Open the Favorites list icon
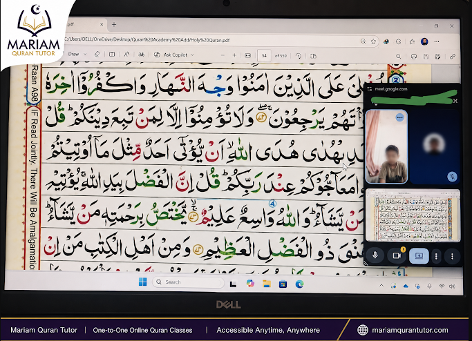 pyautogui.click(x=412, y=41)
